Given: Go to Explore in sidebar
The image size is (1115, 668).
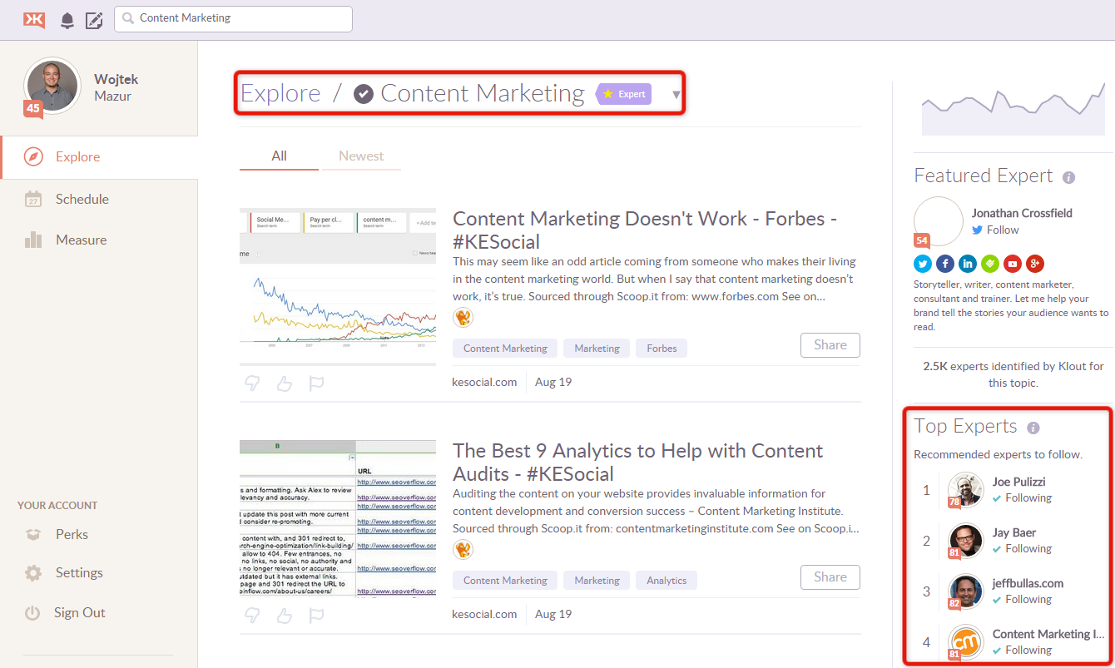Looking at the screenshot, I should coord(99,156).
